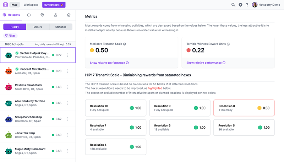Select the Nearby segment toggle

15,27
